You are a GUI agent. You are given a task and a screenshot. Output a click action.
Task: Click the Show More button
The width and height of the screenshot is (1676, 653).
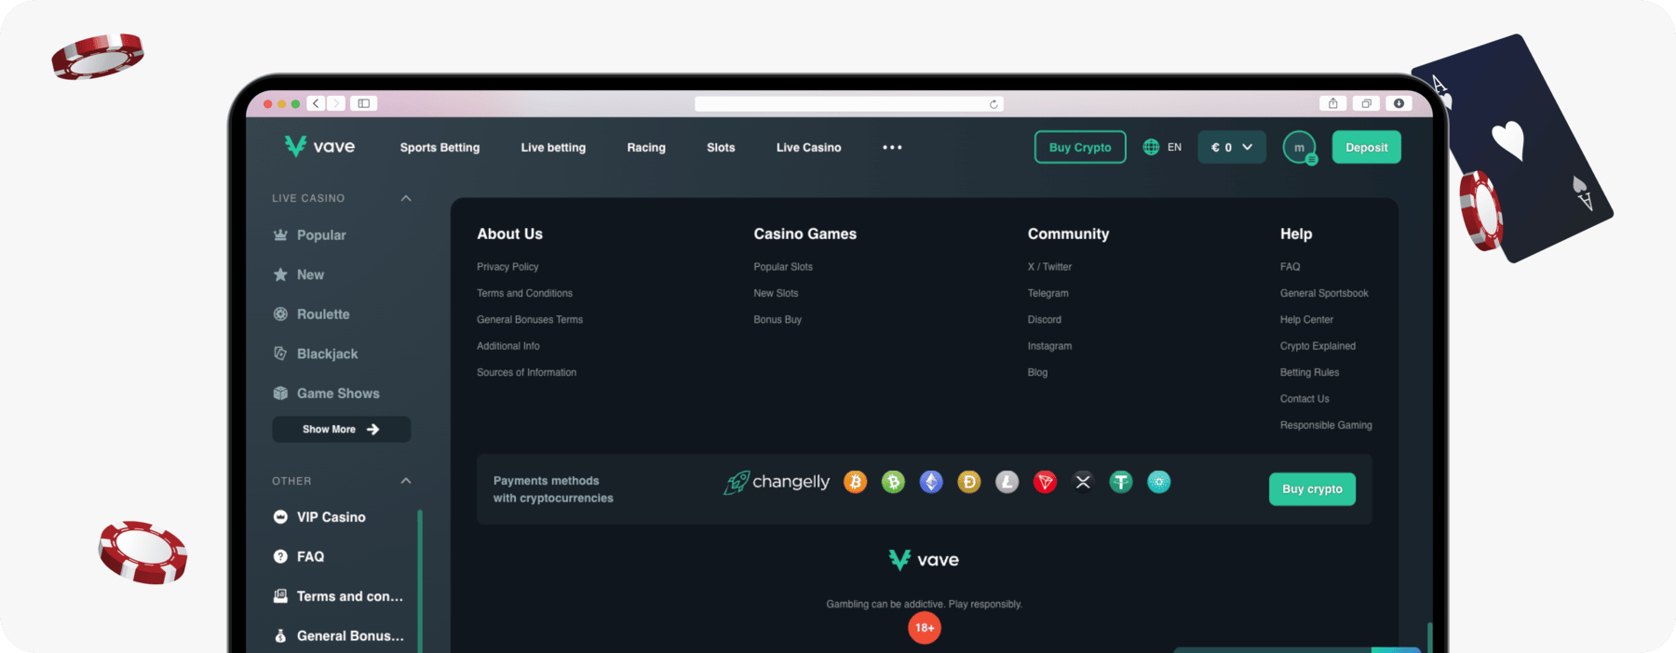[x=341, y=430]
